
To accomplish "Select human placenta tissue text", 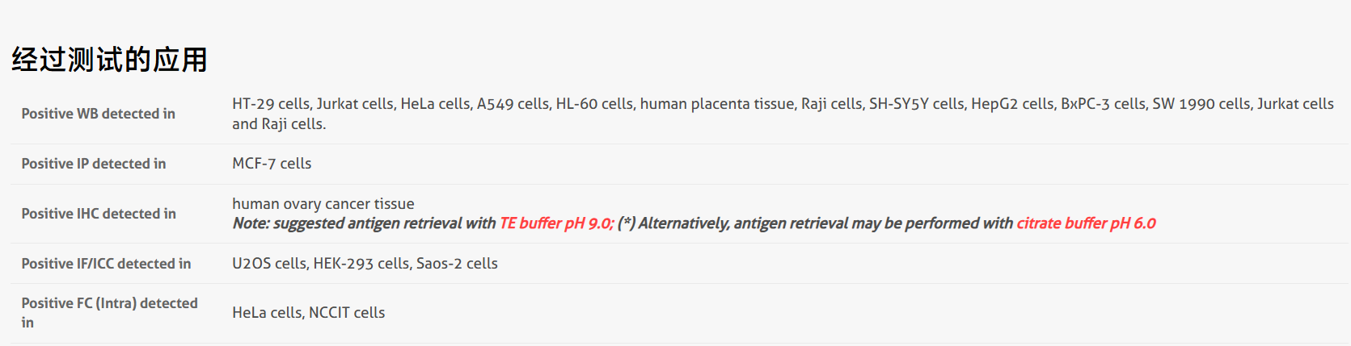I will [x=716, y=104].
